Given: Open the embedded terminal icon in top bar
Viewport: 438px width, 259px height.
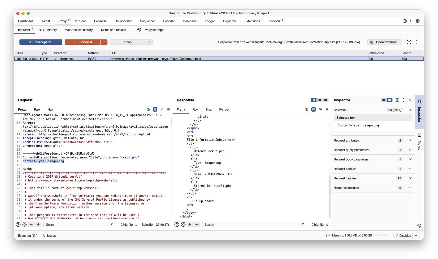Looking at the screenshot, I should click(411, 21).
